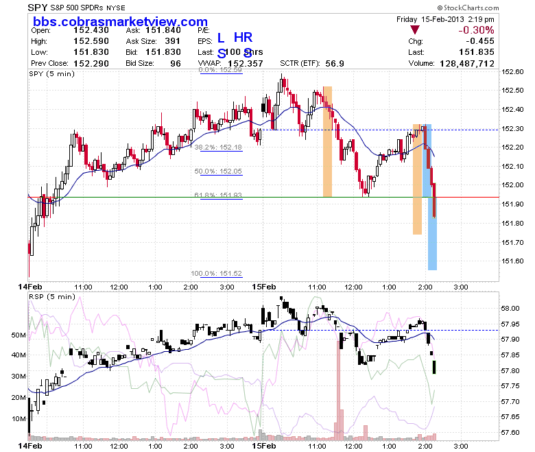The image size is (535, 452).
Task: Click the orange highlight bar near 11:00
Action: tap(328, 141)
